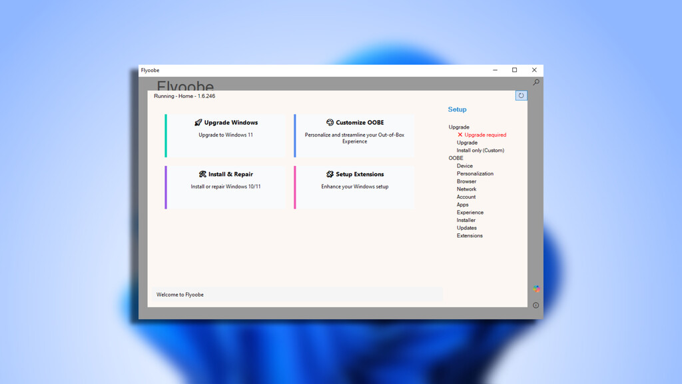Open the search magnifier icon

[x=536, y=83]
